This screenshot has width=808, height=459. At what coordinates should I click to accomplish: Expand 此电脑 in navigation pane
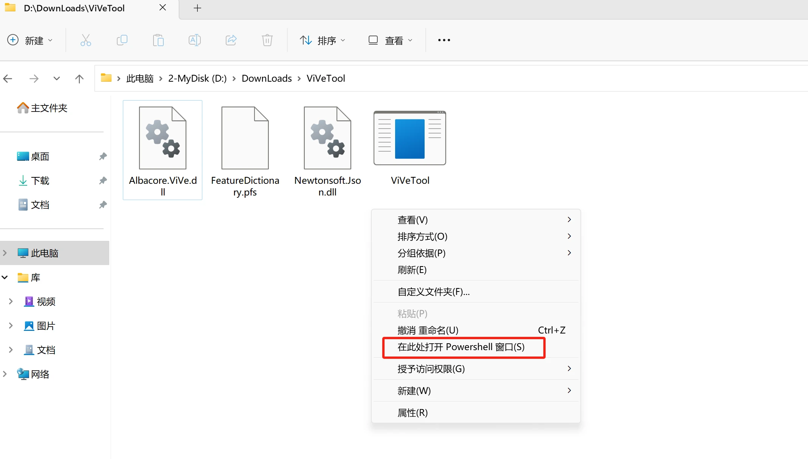(5, 253)
